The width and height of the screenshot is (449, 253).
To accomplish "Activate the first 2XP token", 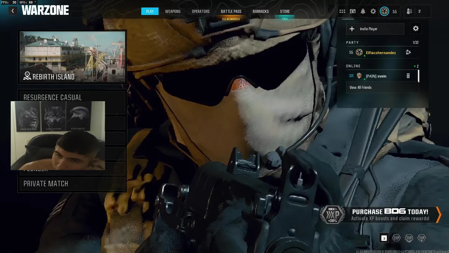I will (x=396, y=238).
